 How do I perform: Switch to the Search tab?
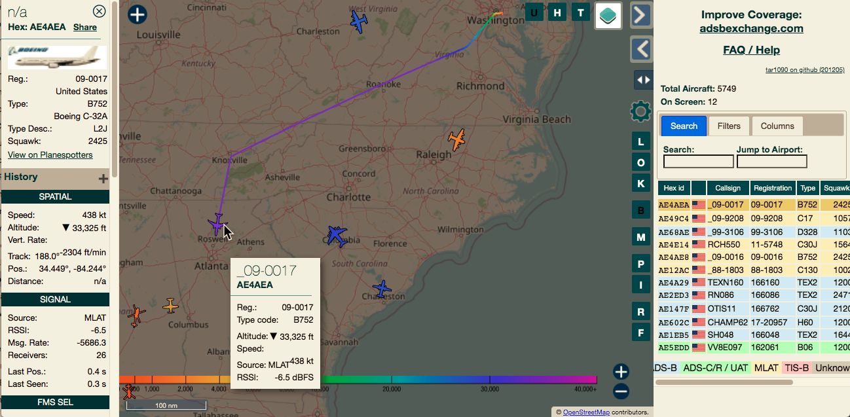(x=684, y=126)
